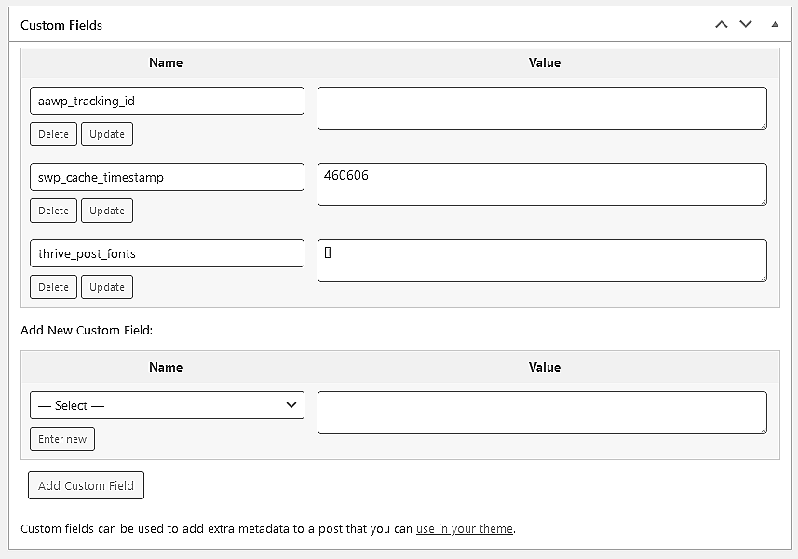Open the field name Select dropdown
Screen dimensions: 798x559
pyautogui.click(x=167, y=405)
